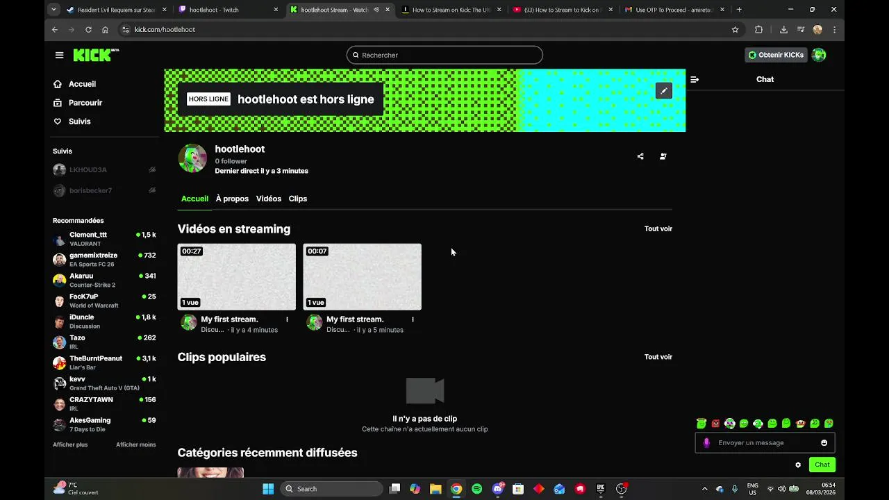889x500 pixels.
Task: Mute the hootlehoot Stream tab audio
Action: [x=376, y=10]
